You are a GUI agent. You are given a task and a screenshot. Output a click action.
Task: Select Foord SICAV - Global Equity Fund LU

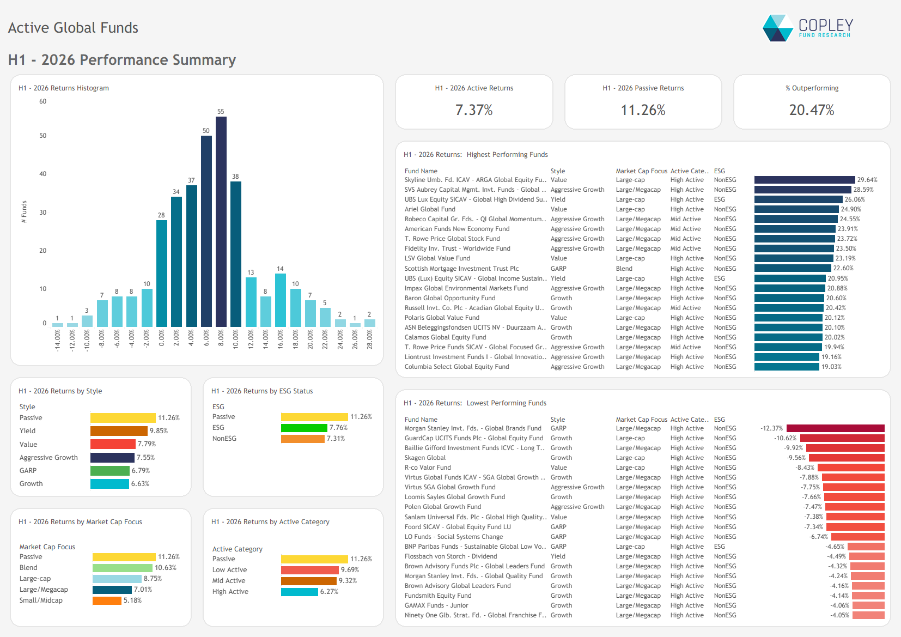coord(458,527)
